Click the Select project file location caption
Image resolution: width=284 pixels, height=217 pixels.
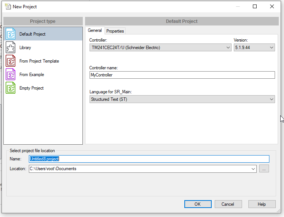(x=32, y=151)
